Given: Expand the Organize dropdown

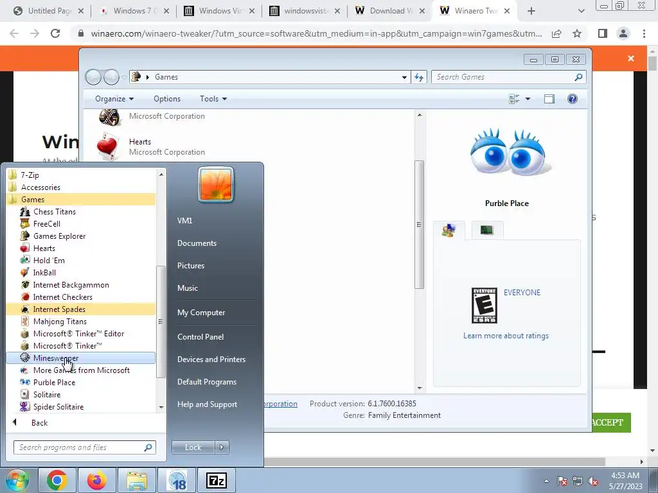Looking at the screenshot, I should pyautogui.click(x=114, y=99).
